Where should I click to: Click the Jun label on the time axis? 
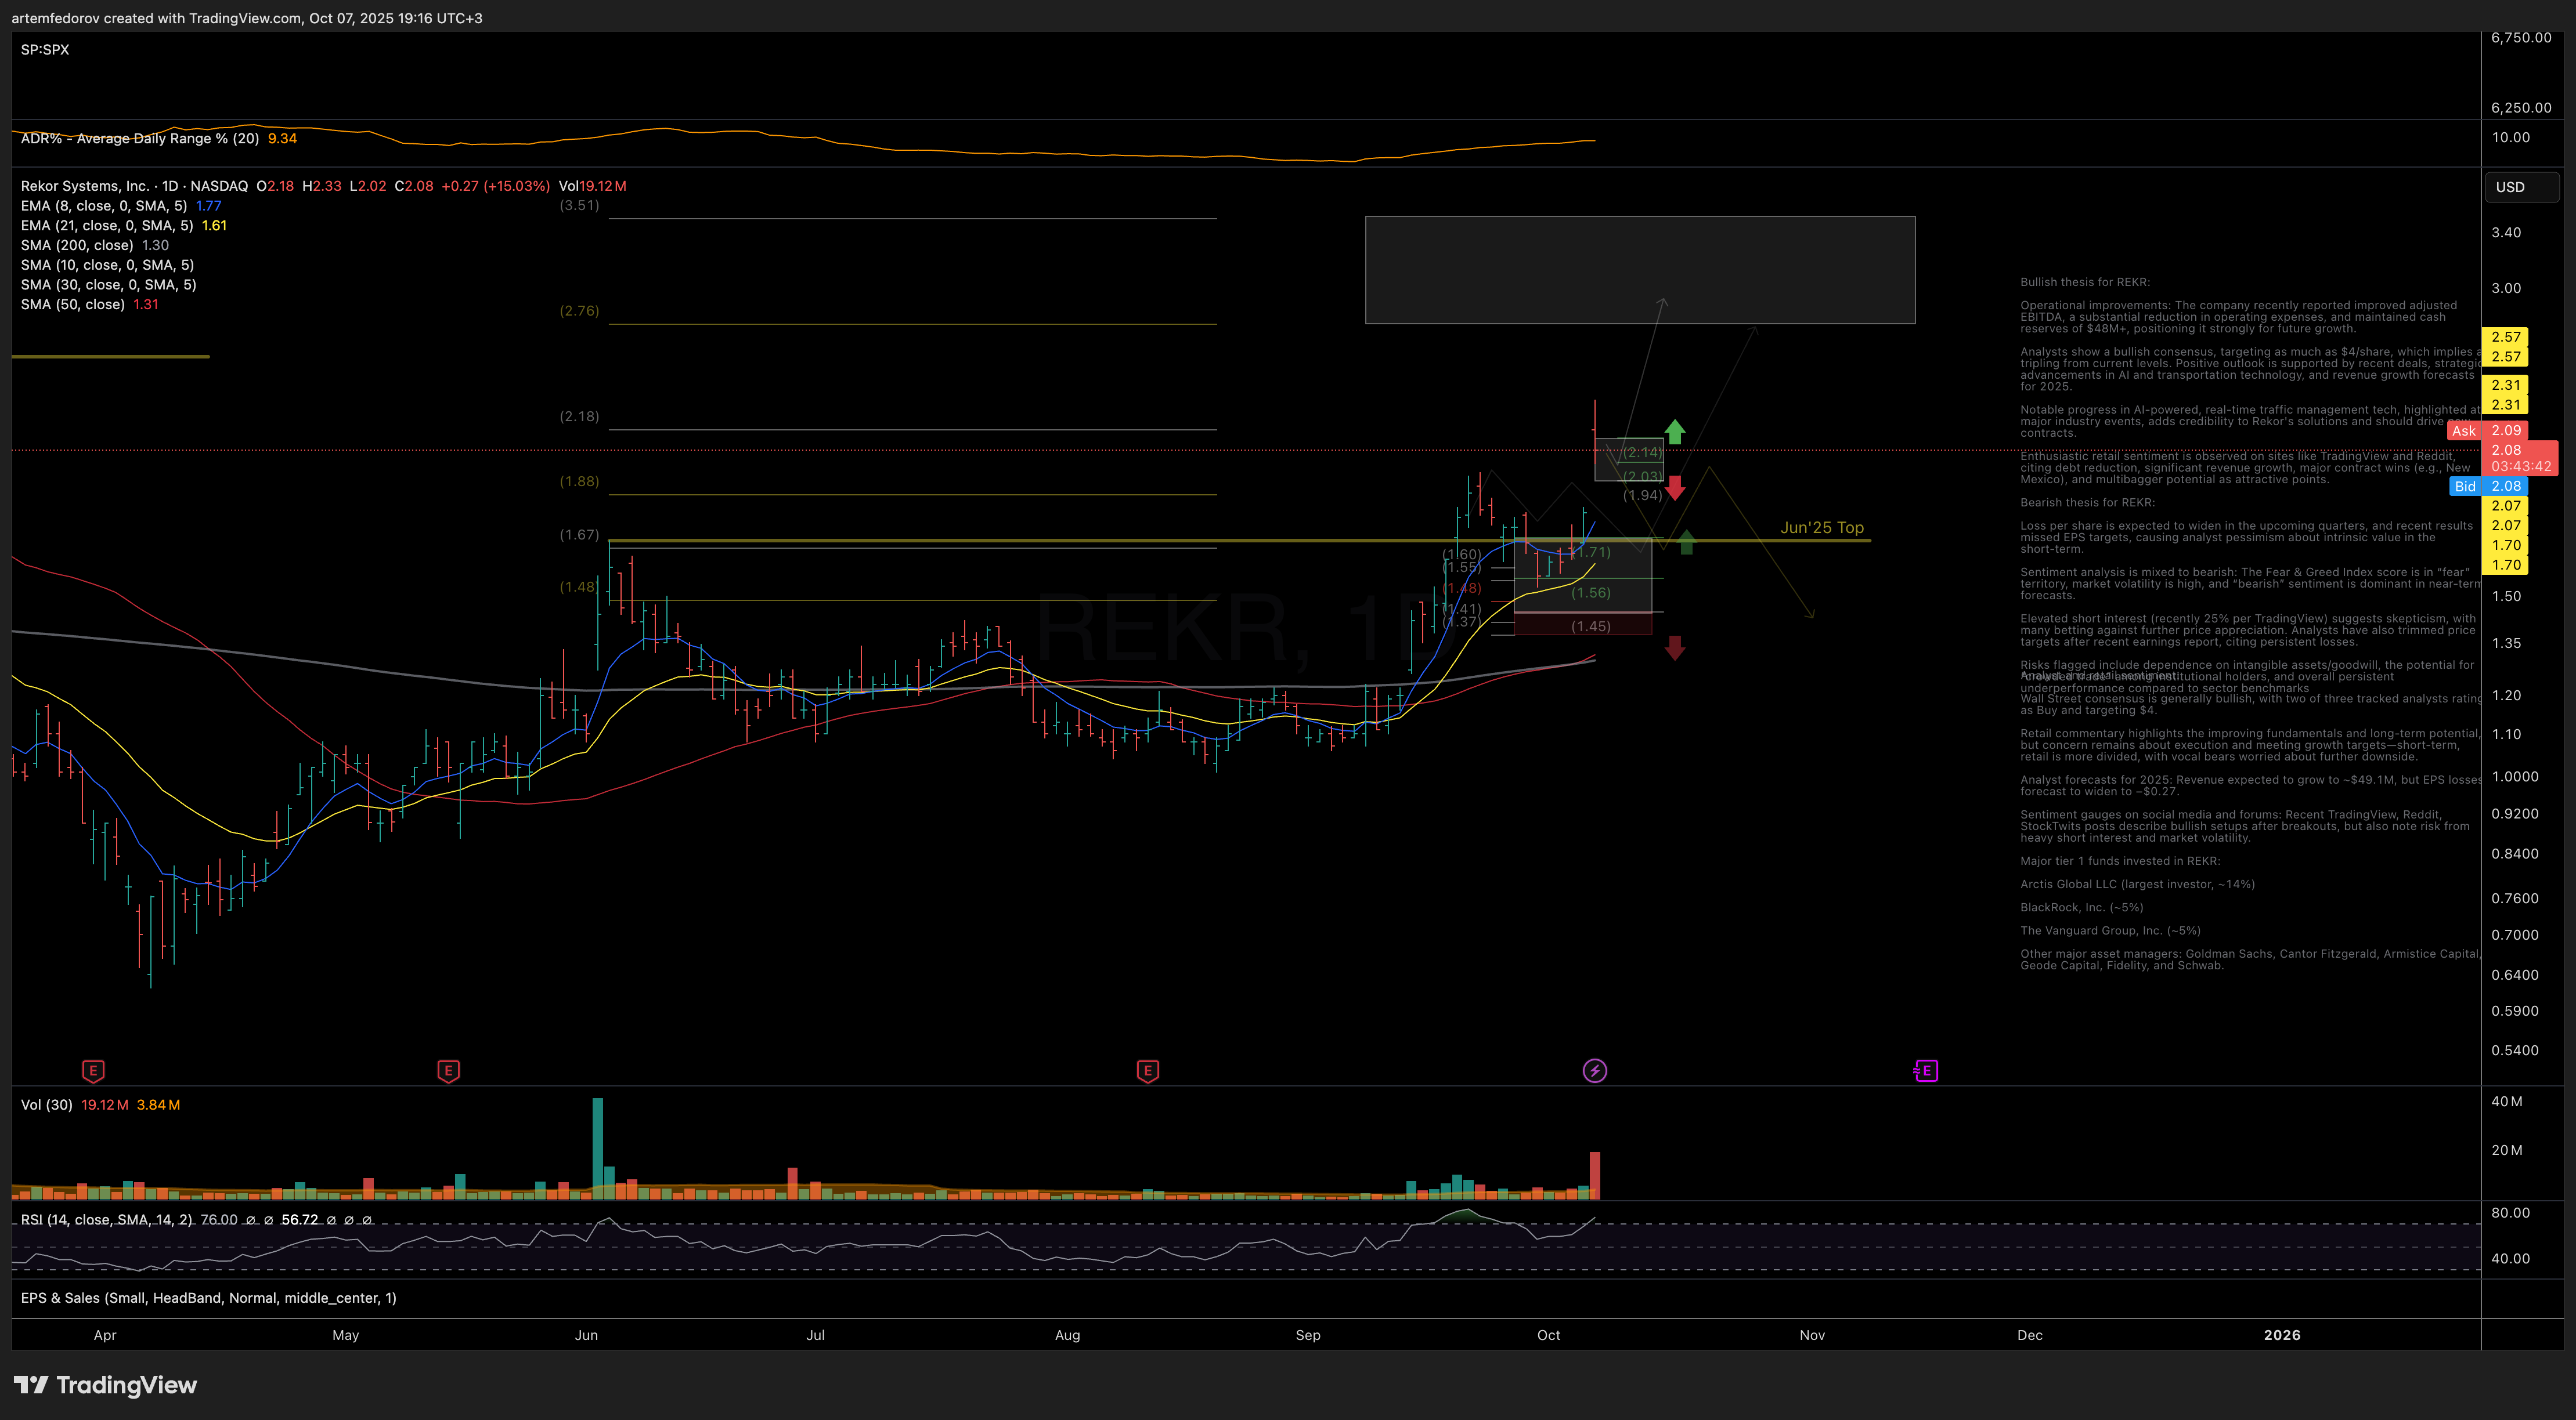pyautogui.click(x=587, y=1335)
